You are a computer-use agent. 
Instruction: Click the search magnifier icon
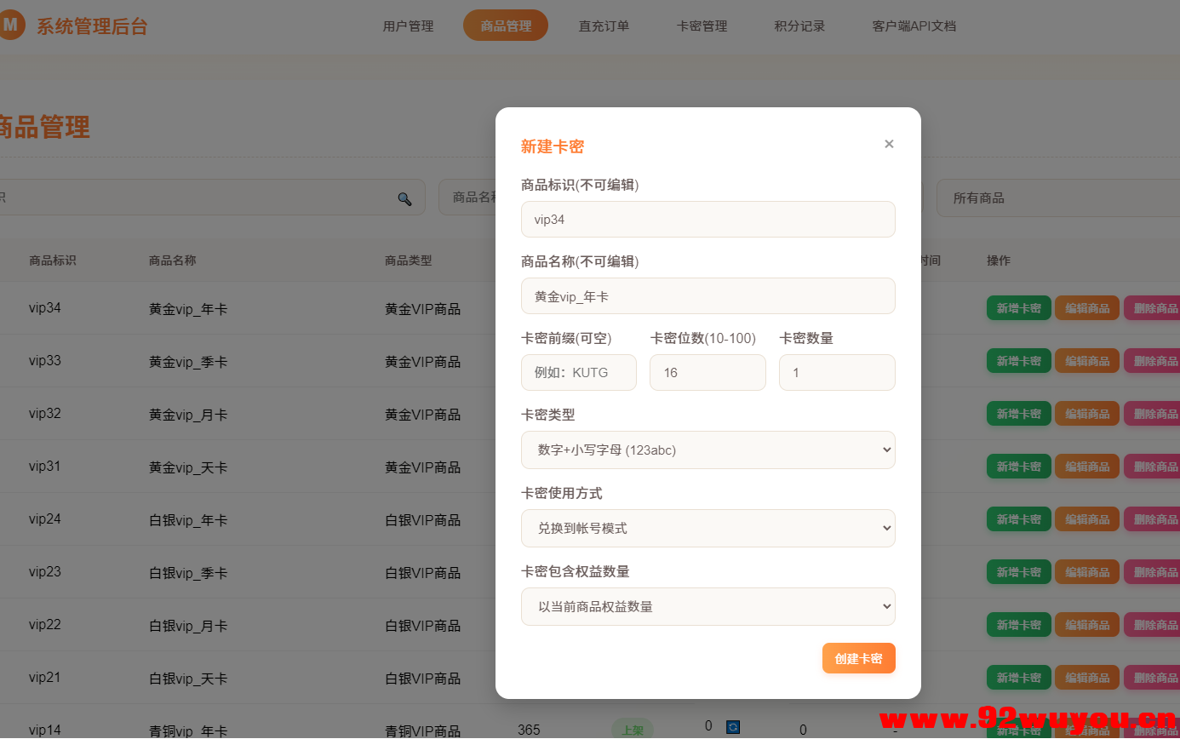click(x=404, y=196)
